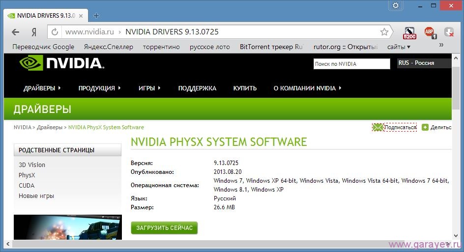Screen dimensions: 464x252
Task: Minimize the browser window
Action: [420, 6]
